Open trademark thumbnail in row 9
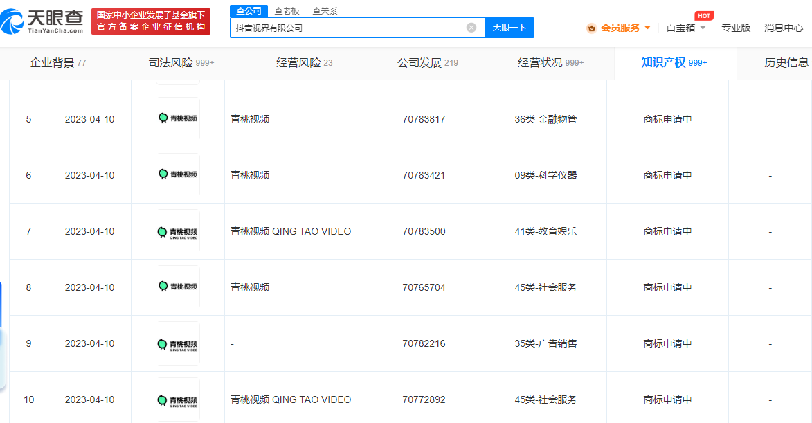This screenshot has width=812, height=423. click(178, 344)
